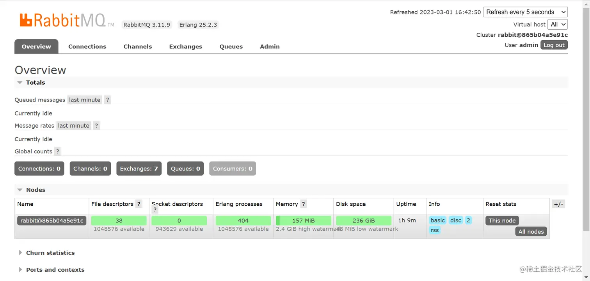590x281 pixels.
Task: Show help for File descriptors column
Action: [x=139, y=204]
